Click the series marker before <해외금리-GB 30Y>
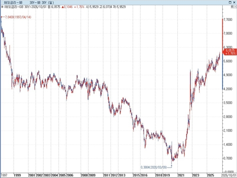This screenshot has width=237, height=178. tap(2, 7)
